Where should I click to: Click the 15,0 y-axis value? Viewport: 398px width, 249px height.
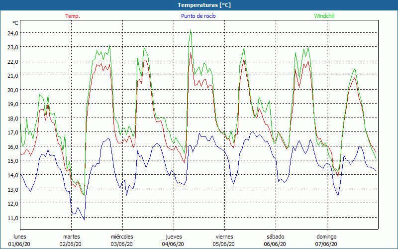click(x=13, y=160)
